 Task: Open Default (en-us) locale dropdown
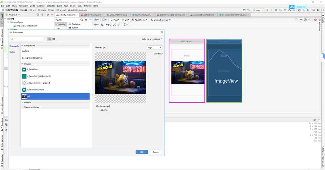160,20
